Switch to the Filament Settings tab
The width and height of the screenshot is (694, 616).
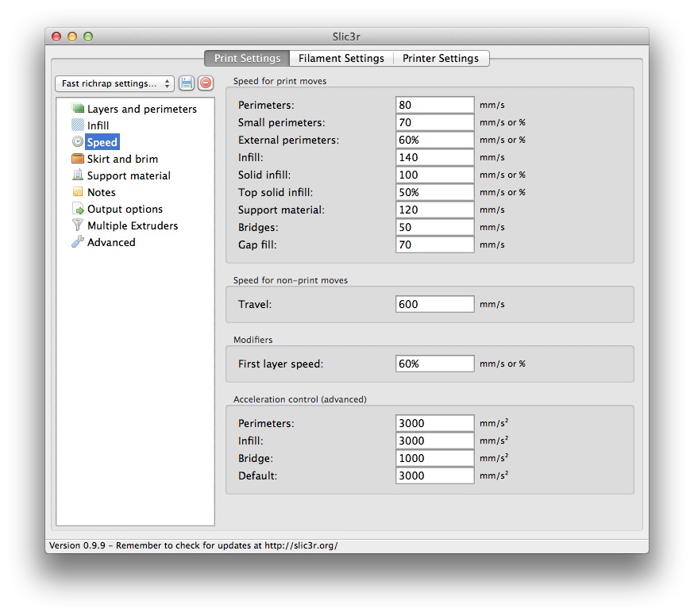pyautogui.click(x=341, y=58)
